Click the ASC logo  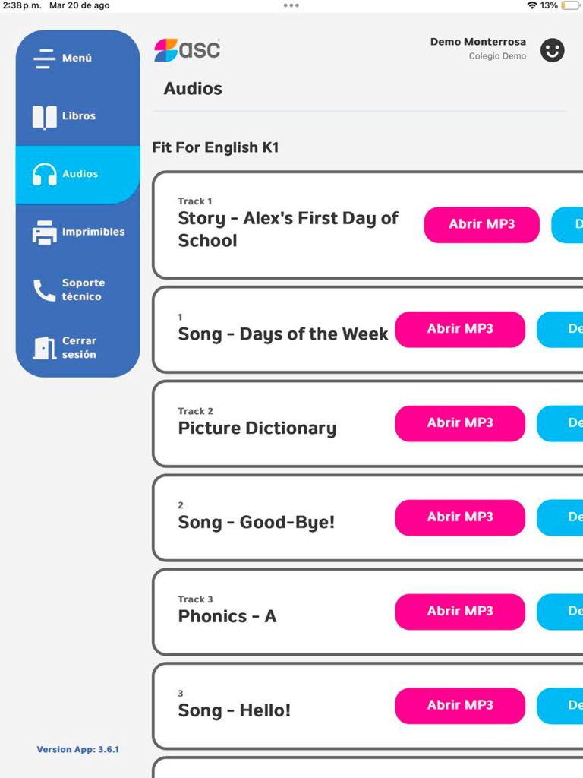pos(188,50)
